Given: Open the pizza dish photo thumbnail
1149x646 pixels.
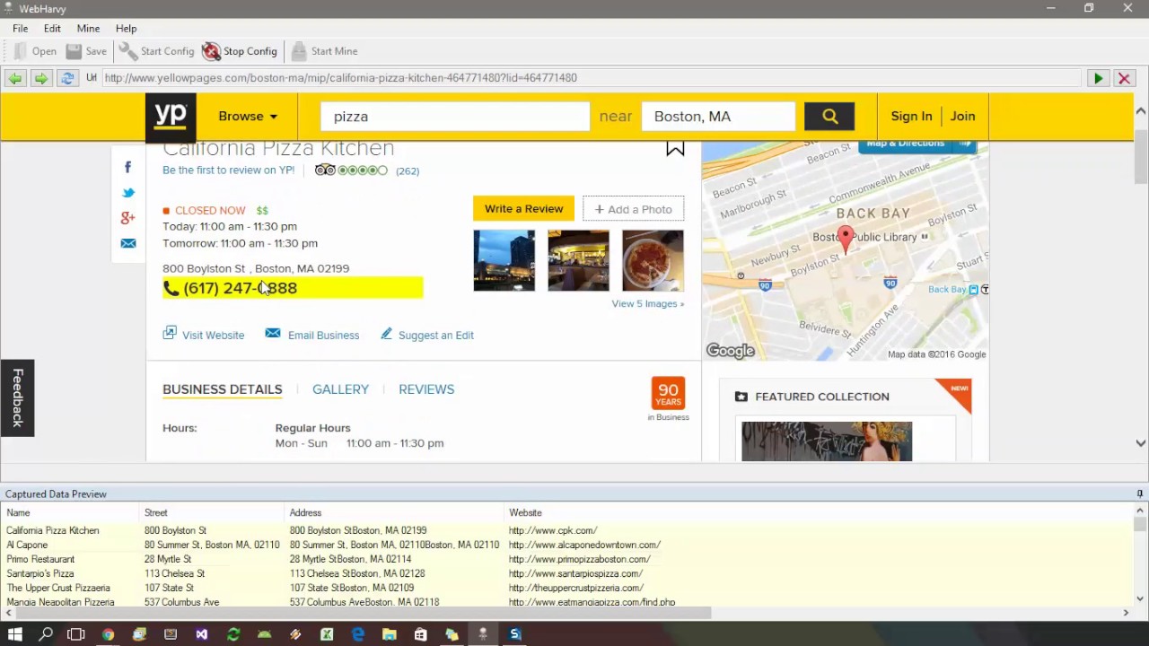Looking at the screenshot, I should (x=653, y=260).
